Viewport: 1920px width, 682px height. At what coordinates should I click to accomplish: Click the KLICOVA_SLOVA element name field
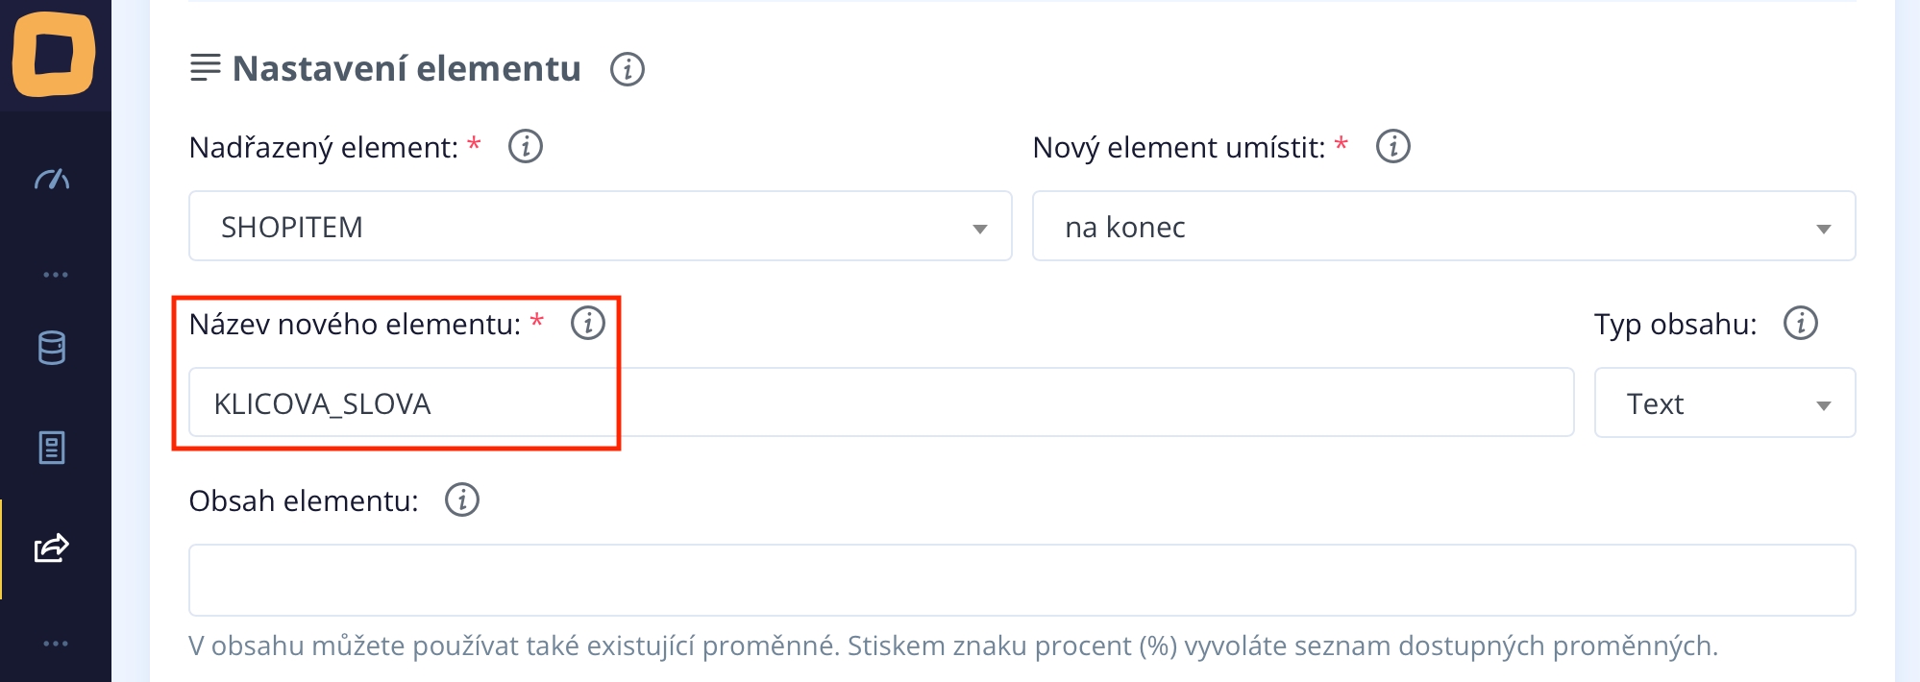click(x=880, y=403)
